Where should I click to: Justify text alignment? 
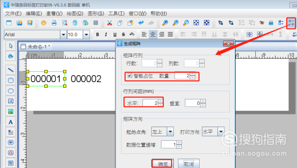point(170,35)
